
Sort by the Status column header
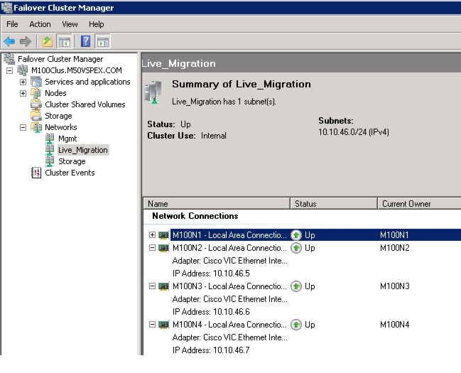click(x=334, y=204)
